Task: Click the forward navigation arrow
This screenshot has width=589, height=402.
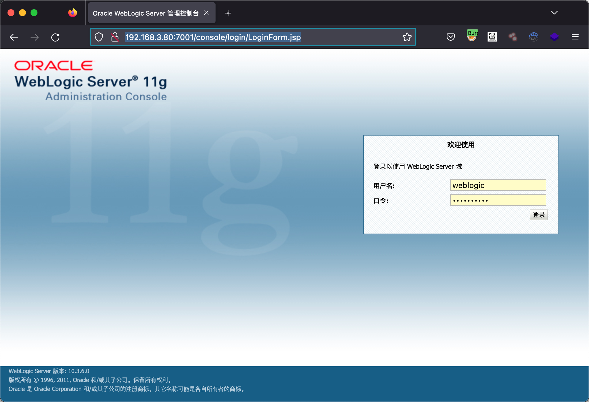Action: [x=35, y=37]
